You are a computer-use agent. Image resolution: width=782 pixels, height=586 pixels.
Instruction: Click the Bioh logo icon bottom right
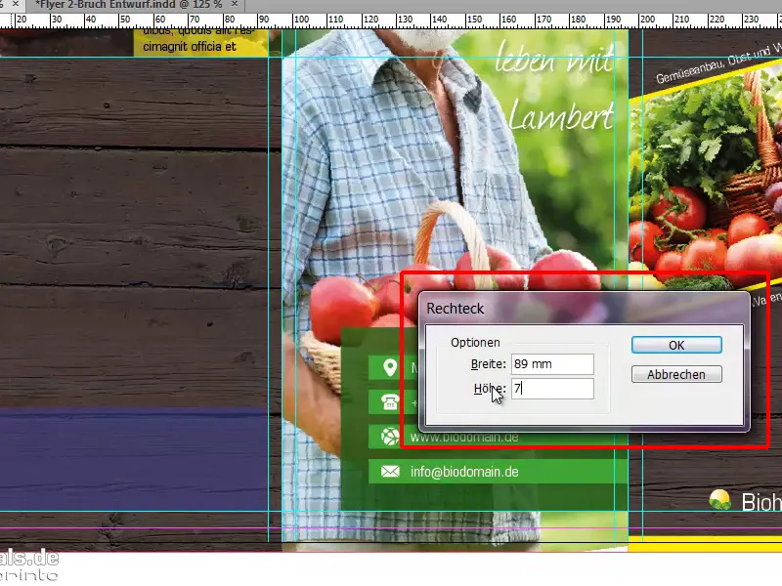click(719, 500)
